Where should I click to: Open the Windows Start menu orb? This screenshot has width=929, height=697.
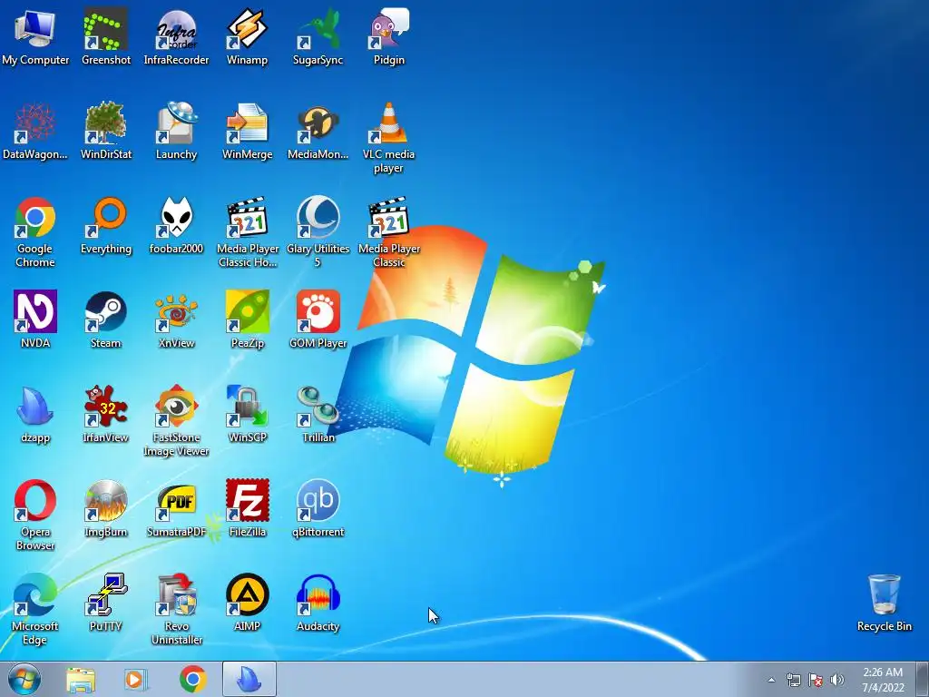24,679
